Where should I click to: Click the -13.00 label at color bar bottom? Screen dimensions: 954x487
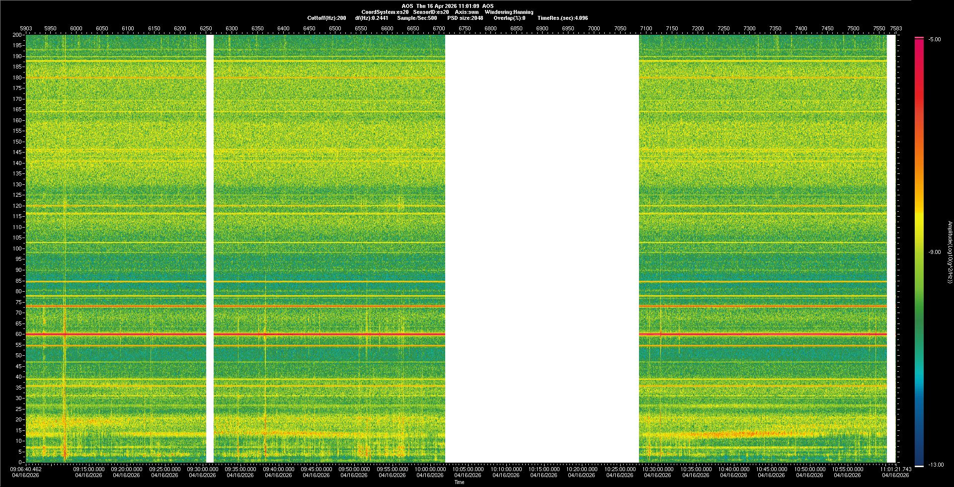pyautogui.click(x=935, y=465)
